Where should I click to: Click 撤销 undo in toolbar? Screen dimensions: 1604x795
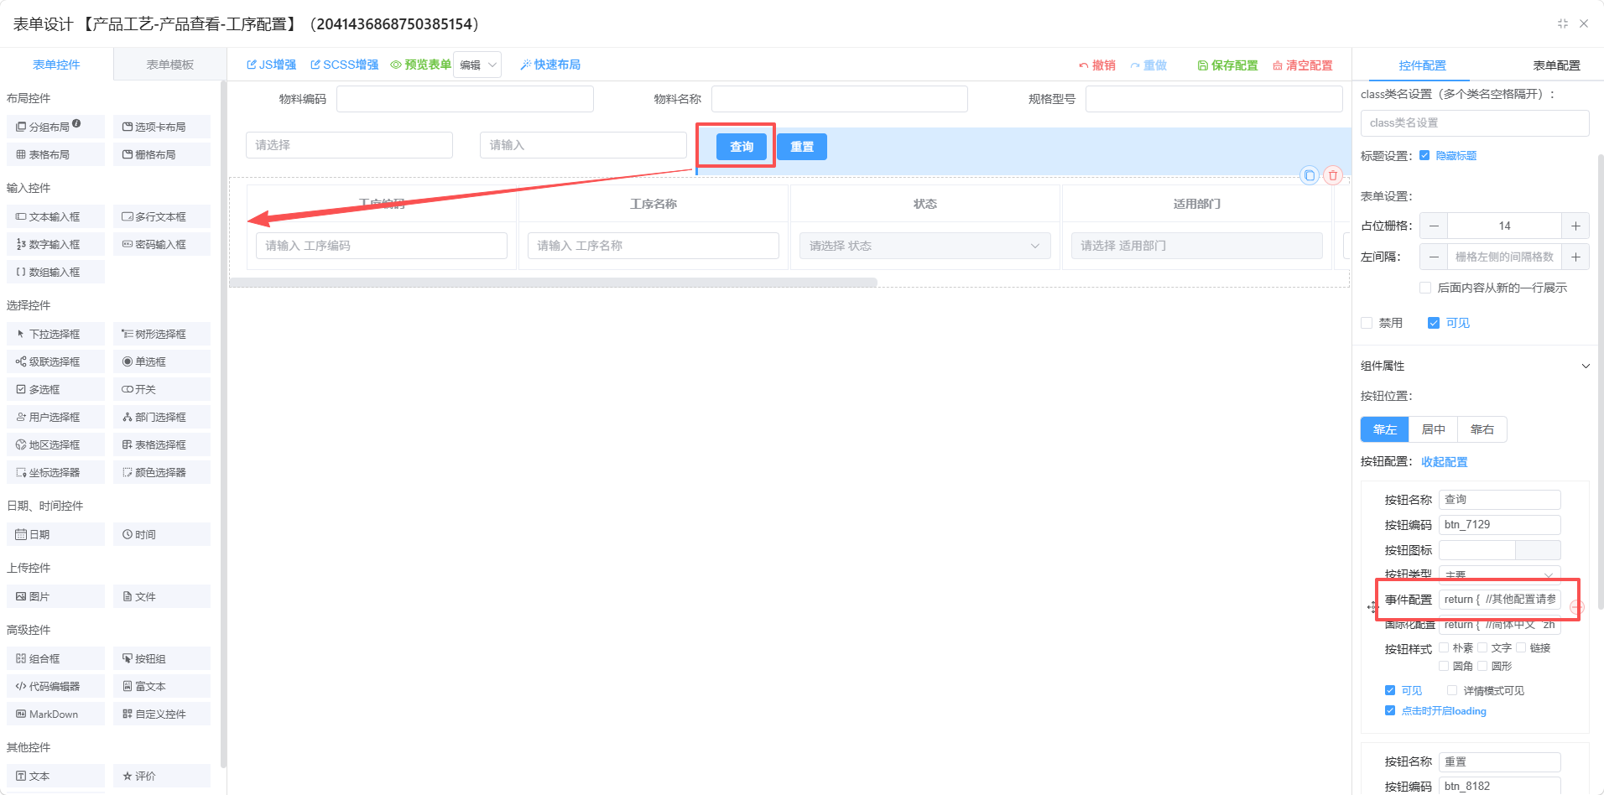click(1096, 65)
